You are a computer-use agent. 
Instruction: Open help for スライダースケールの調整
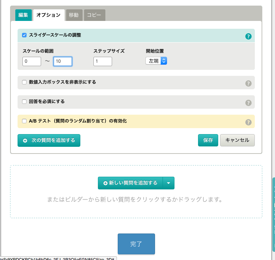248,37
